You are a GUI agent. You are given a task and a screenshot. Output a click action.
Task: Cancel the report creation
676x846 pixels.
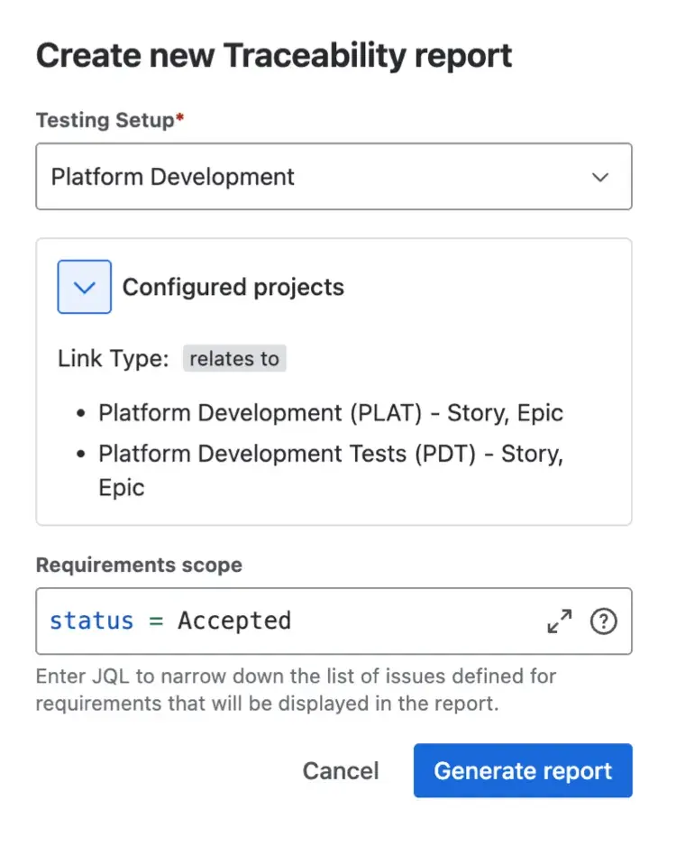[x=341, y=770]
